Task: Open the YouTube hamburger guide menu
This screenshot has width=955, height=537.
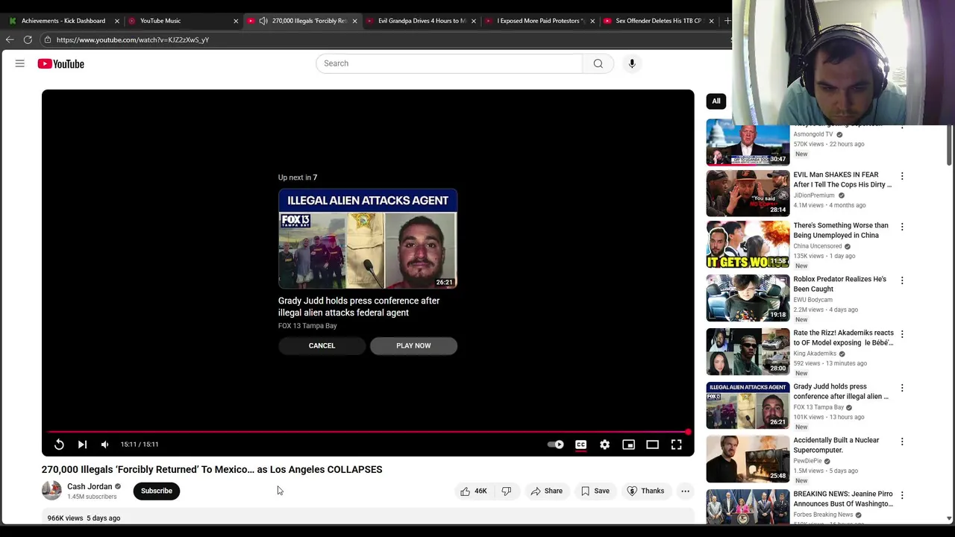Action: pyautogui.click(x=20, y=63)
